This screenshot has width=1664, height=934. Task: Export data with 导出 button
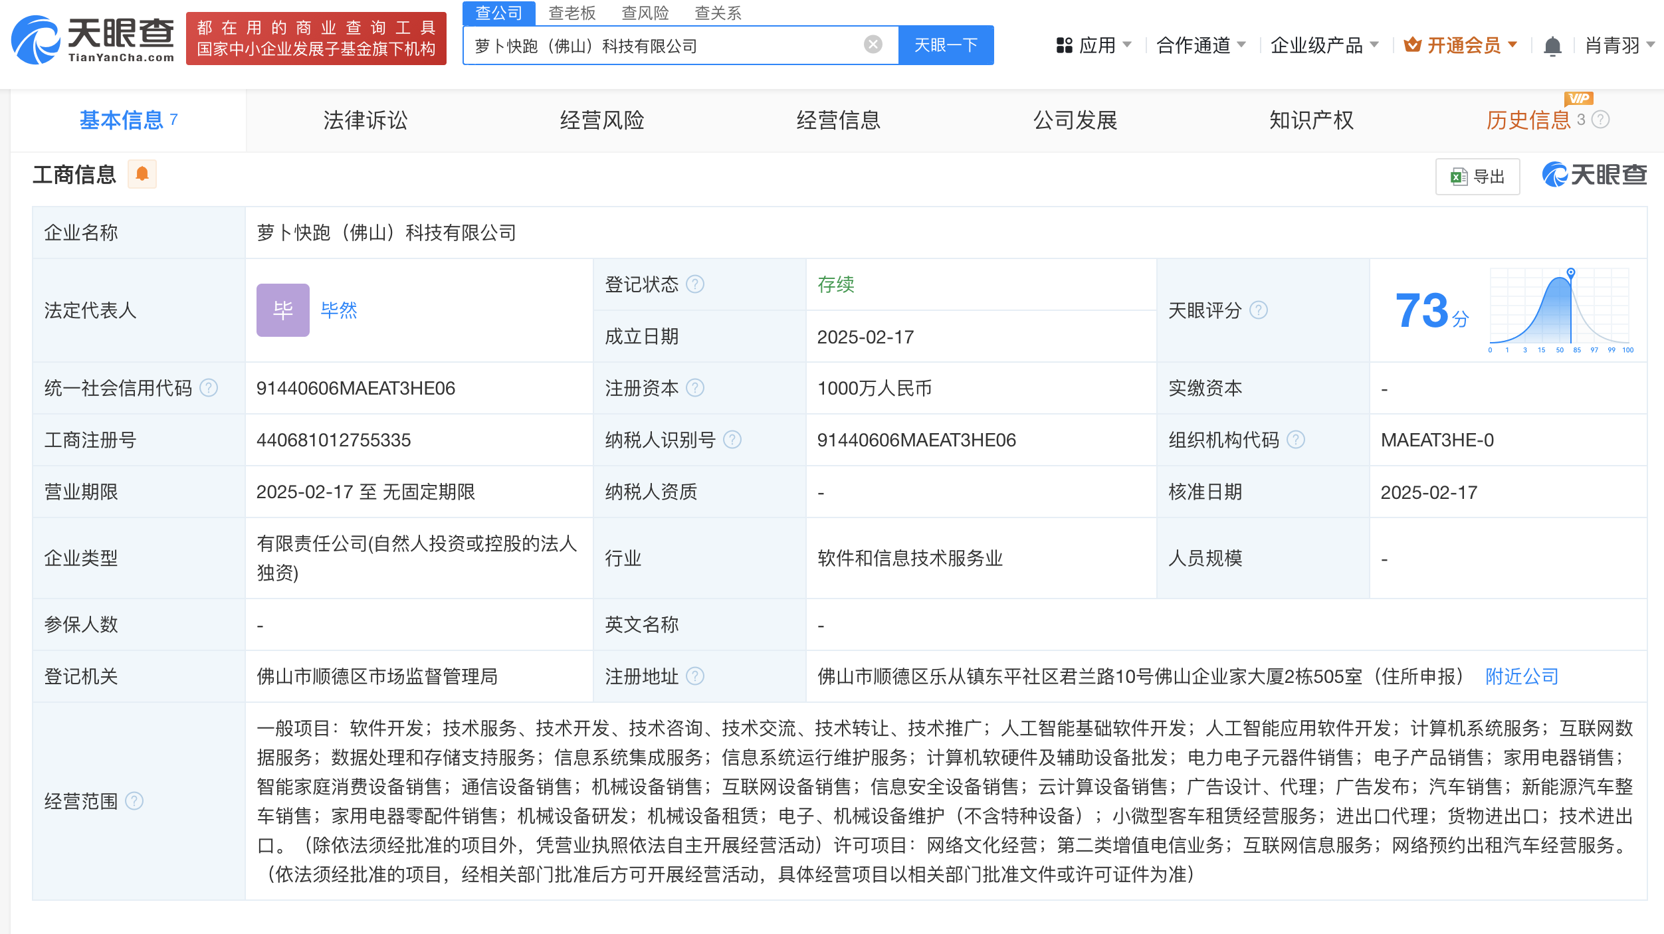pos(1477,177)
